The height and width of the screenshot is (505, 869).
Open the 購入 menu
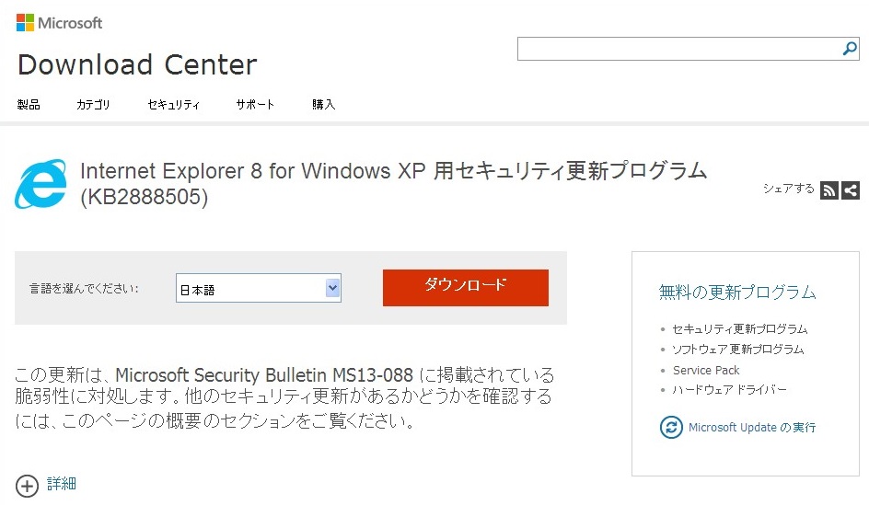pos(324,105)
